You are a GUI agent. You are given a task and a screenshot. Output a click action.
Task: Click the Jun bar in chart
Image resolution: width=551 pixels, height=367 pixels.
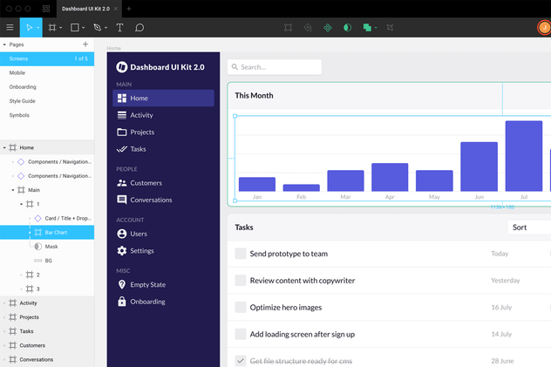coord(480,167)
